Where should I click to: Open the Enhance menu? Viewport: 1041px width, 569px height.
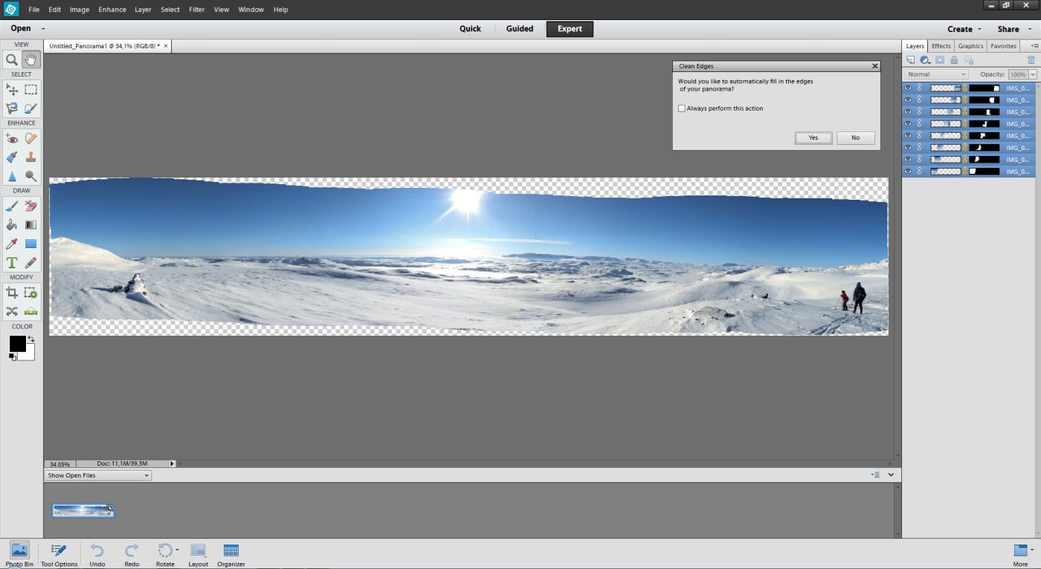point(112,10)
